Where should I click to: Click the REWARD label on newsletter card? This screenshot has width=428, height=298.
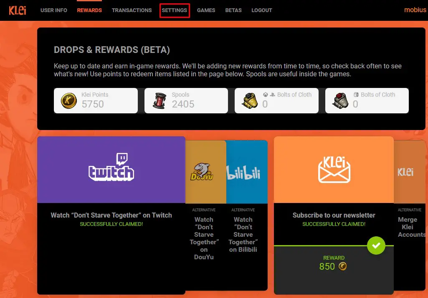pyautogui.click(x=334, y=258)
